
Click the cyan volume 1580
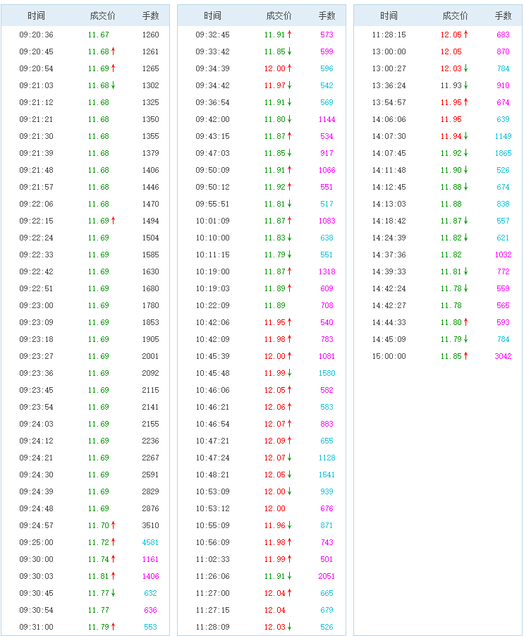(x=327, y=373)
